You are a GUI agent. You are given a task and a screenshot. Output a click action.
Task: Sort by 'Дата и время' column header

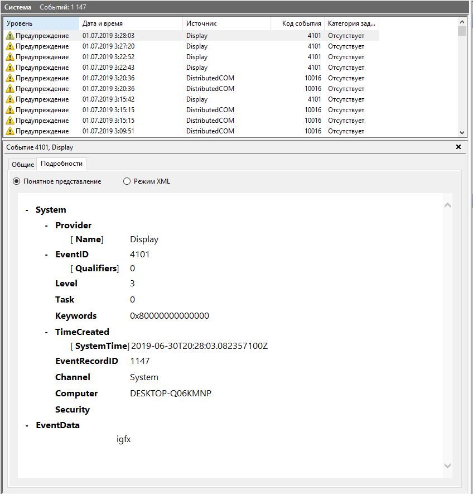pyautogui.click(x=131, y=23)
